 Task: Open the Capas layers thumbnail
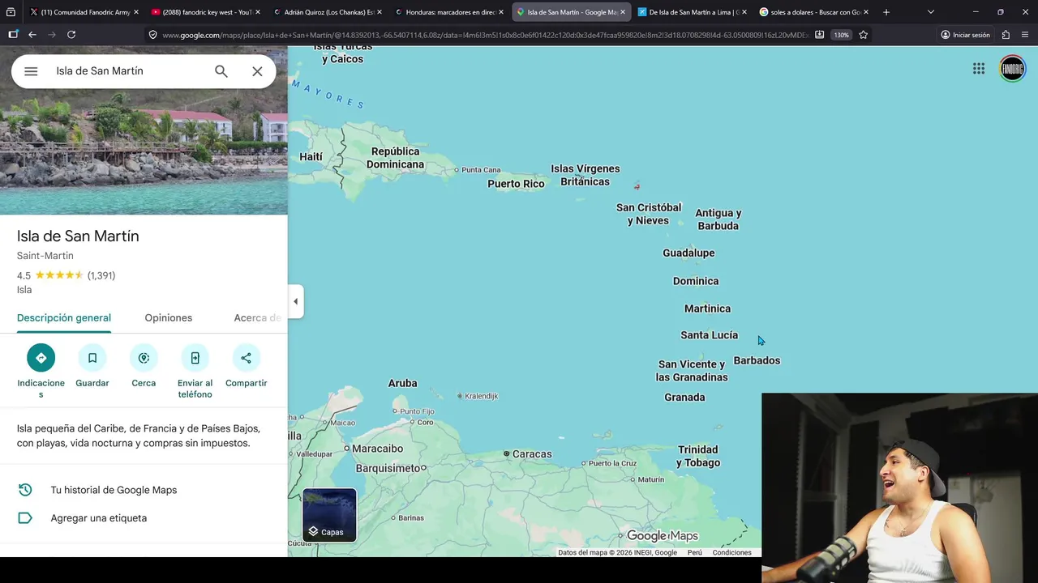(329, 515)
